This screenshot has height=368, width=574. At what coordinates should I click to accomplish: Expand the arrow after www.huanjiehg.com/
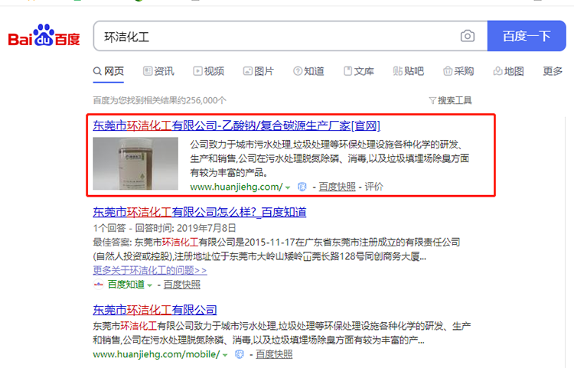click(288, 187)
